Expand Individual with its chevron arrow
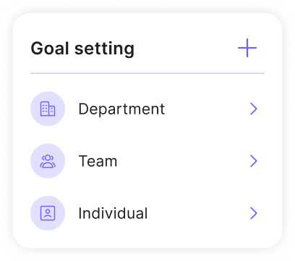This screenshot has height=261, width=295. click(254, 213)
